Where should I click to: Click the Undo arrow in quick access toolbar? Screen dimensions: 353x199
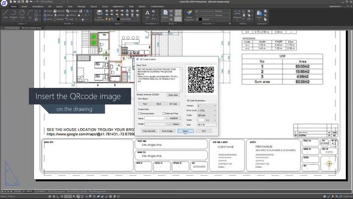(31, 2)
